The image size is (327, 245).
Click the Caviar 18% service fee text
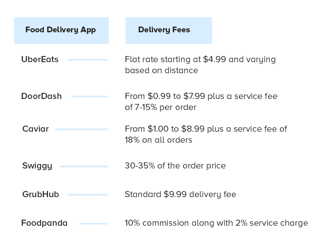click(206, 134)
